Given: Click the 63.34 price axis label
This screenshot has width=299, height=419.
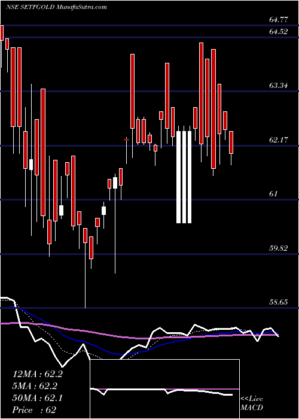Looking at the screenshot, I should 279,86.
